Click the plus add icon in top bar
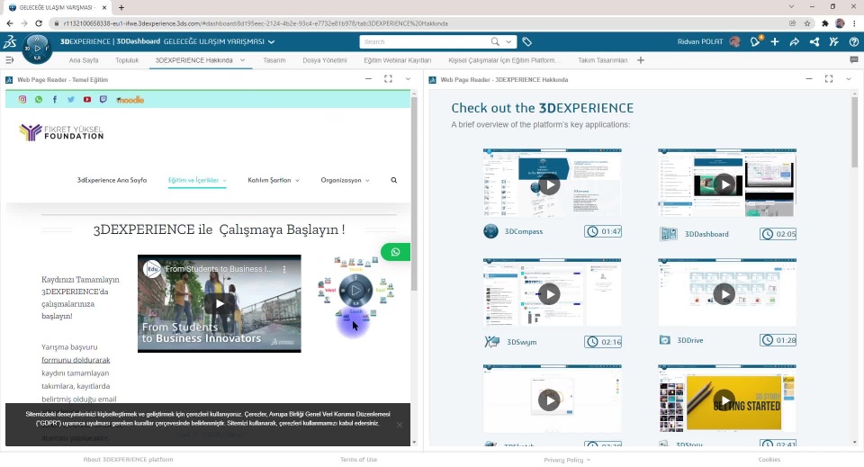 pyautogui.click(x=775, y=42)
